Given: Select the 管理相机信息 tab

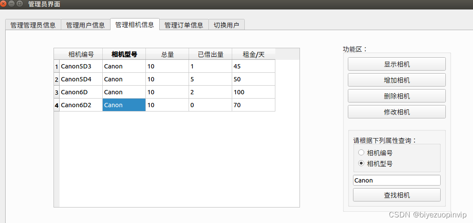Looking at the screenshot, I should 135,24.
